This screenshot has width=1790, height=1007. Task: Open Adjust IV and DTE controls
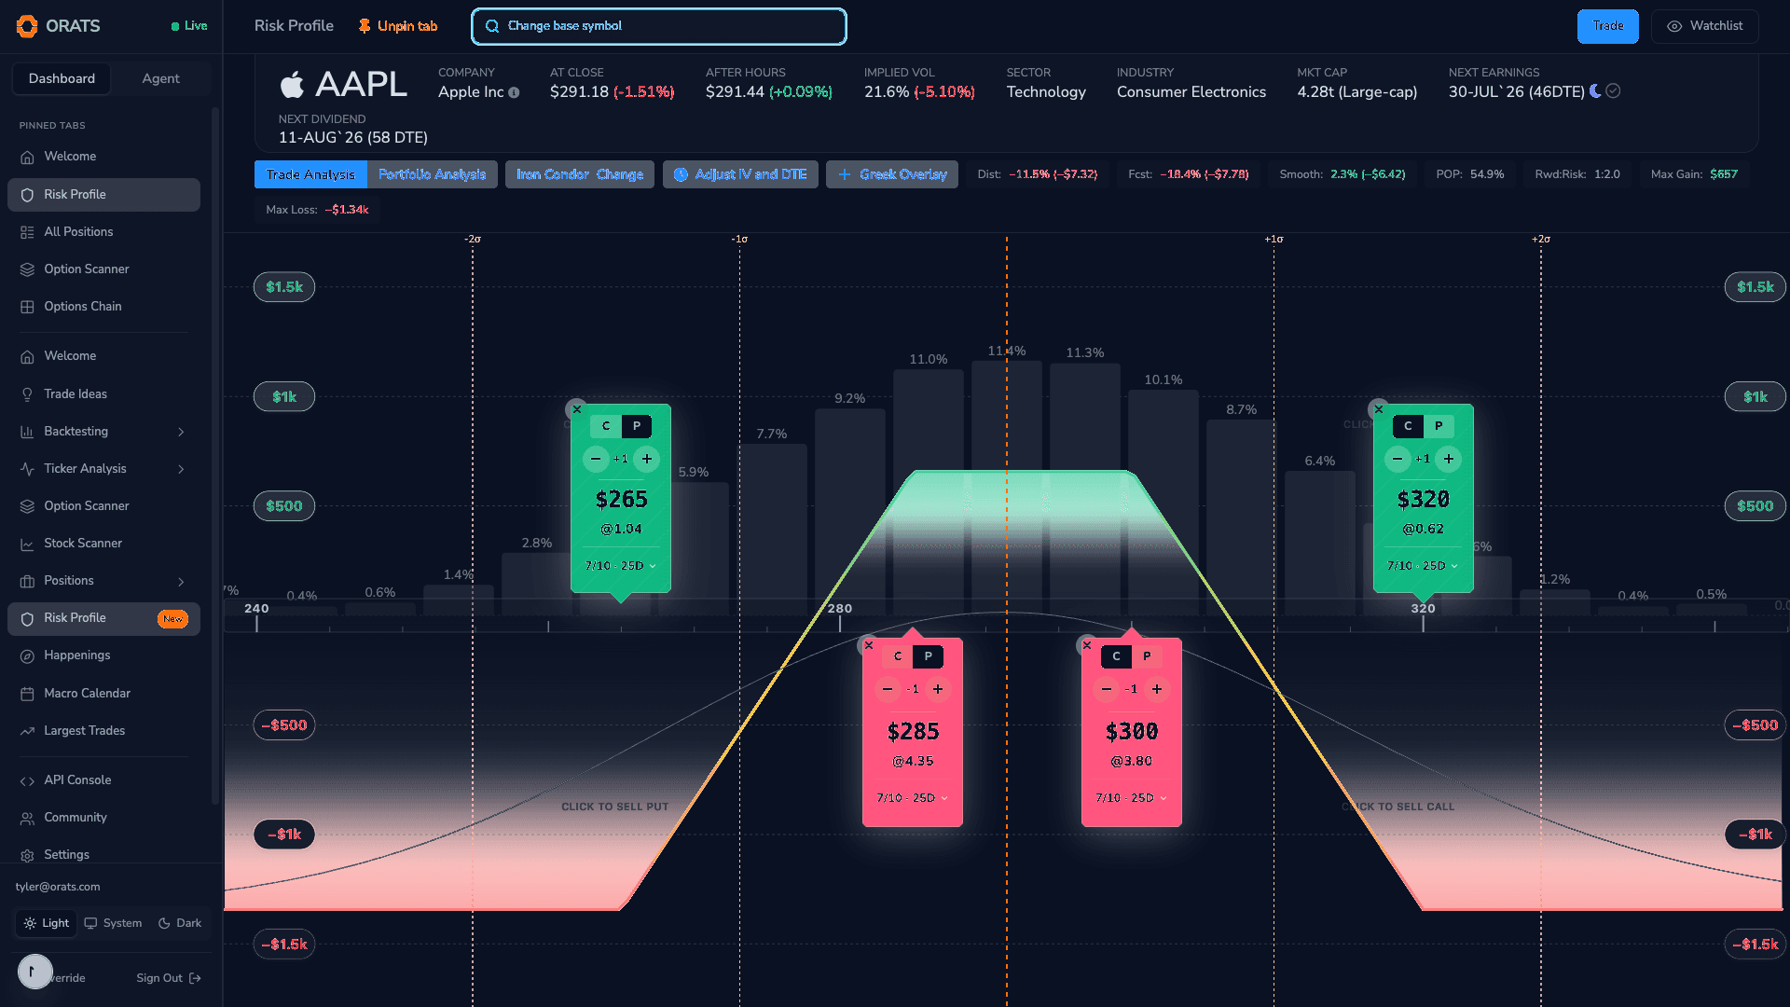(x=740, y=174)
